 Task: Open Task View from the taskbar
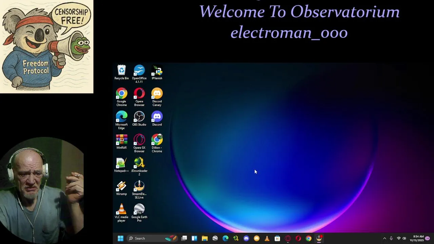click(x=184, y=238)
